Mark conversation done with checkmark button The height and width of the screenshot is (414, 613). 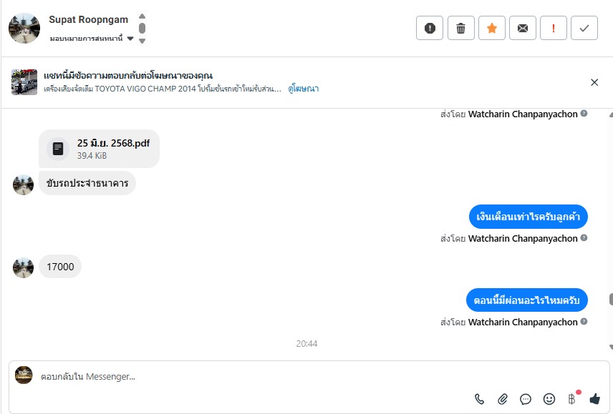(x=584, y=28)
